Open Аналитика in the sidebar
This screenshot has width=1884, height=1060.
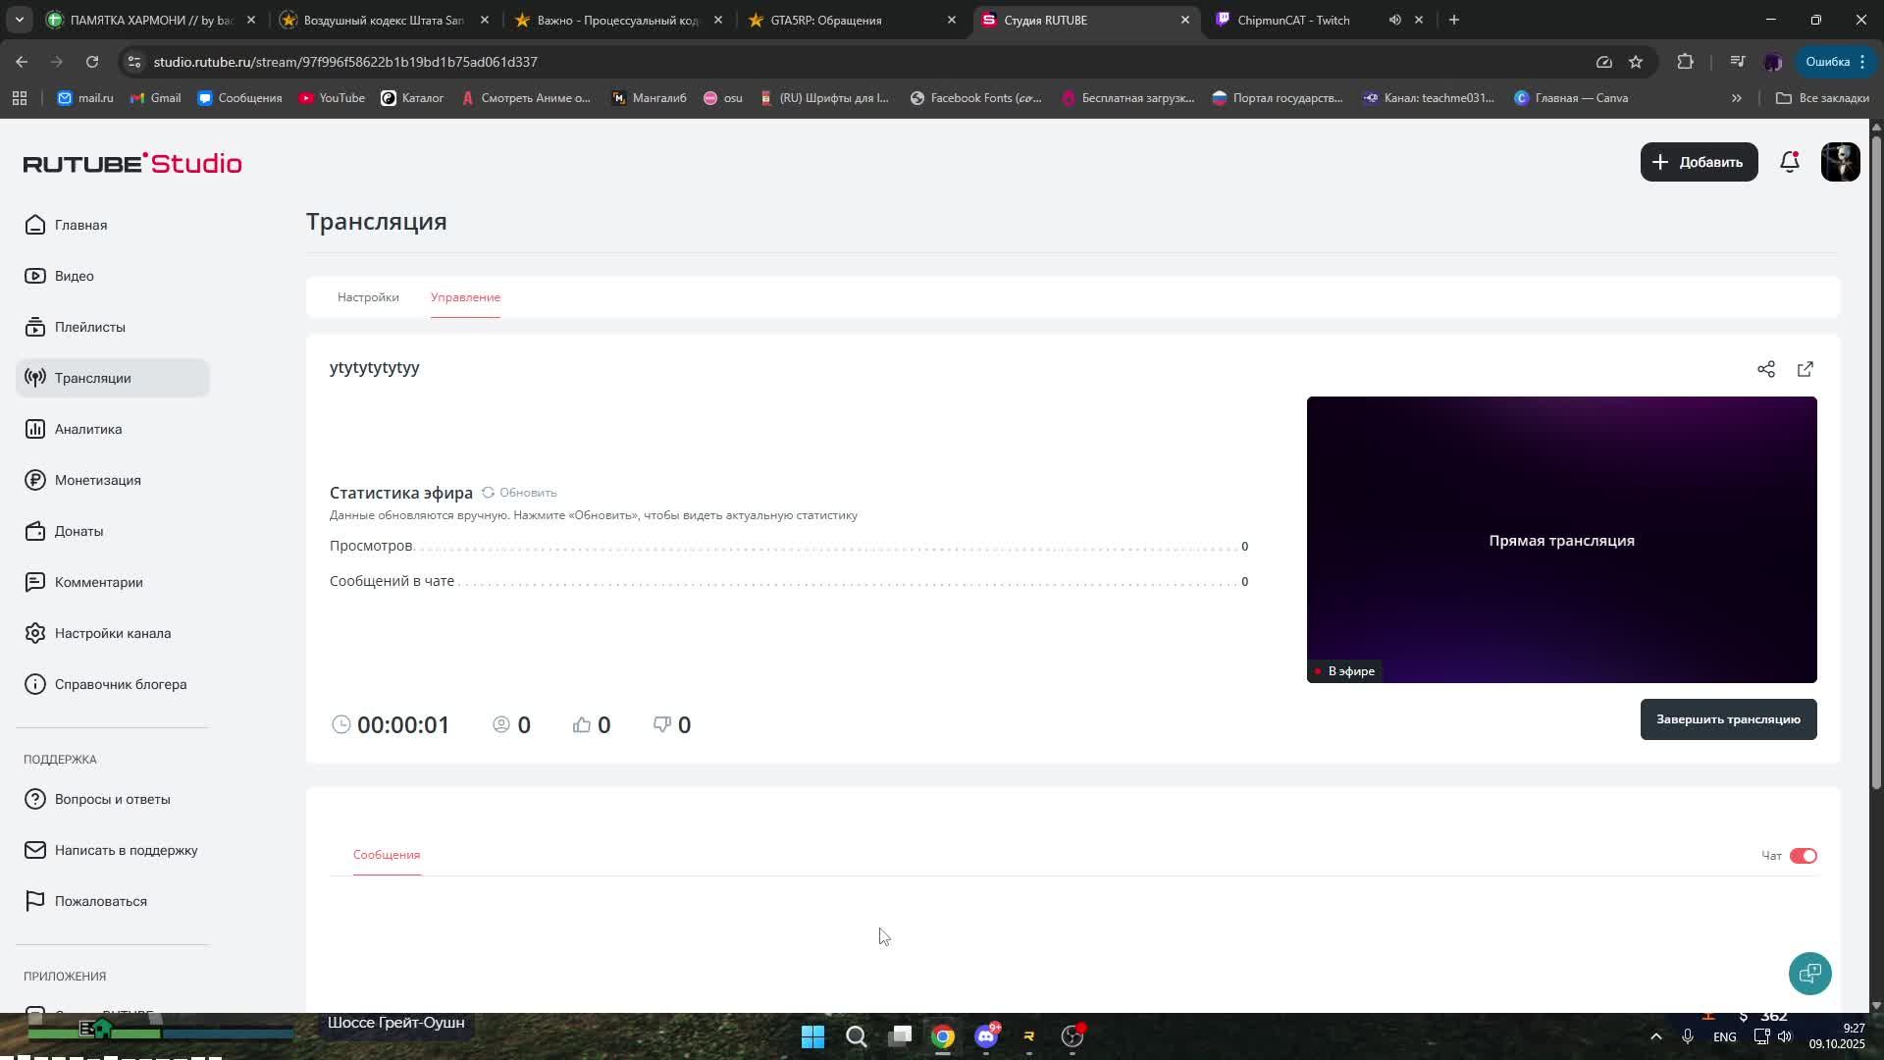point(88,429)
